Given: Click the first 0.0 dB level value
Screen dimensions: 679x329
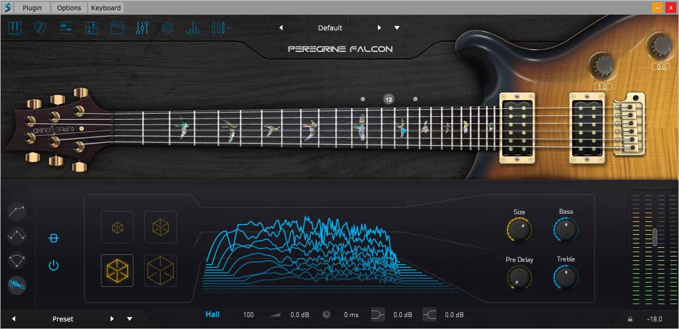Looking at the screenshot, I should [299, 315].
